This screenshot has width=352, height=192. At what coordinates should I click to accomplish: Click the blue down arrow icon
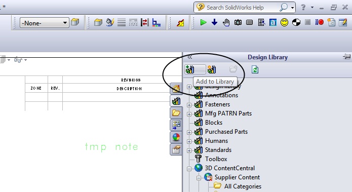(x=215, y=22)
